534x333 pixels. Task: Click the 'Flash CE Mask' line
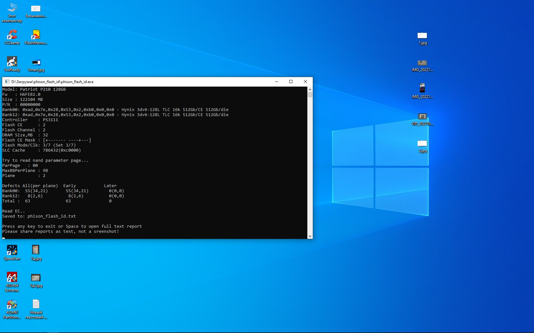(x=47, y=140)
